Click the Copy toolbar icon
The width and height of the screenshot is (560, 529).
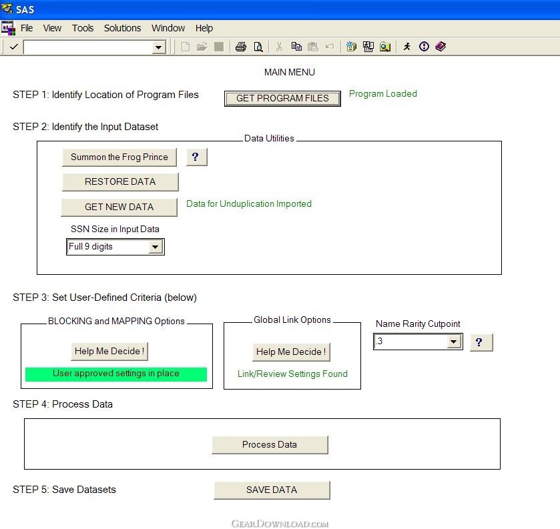click(296, 47)
